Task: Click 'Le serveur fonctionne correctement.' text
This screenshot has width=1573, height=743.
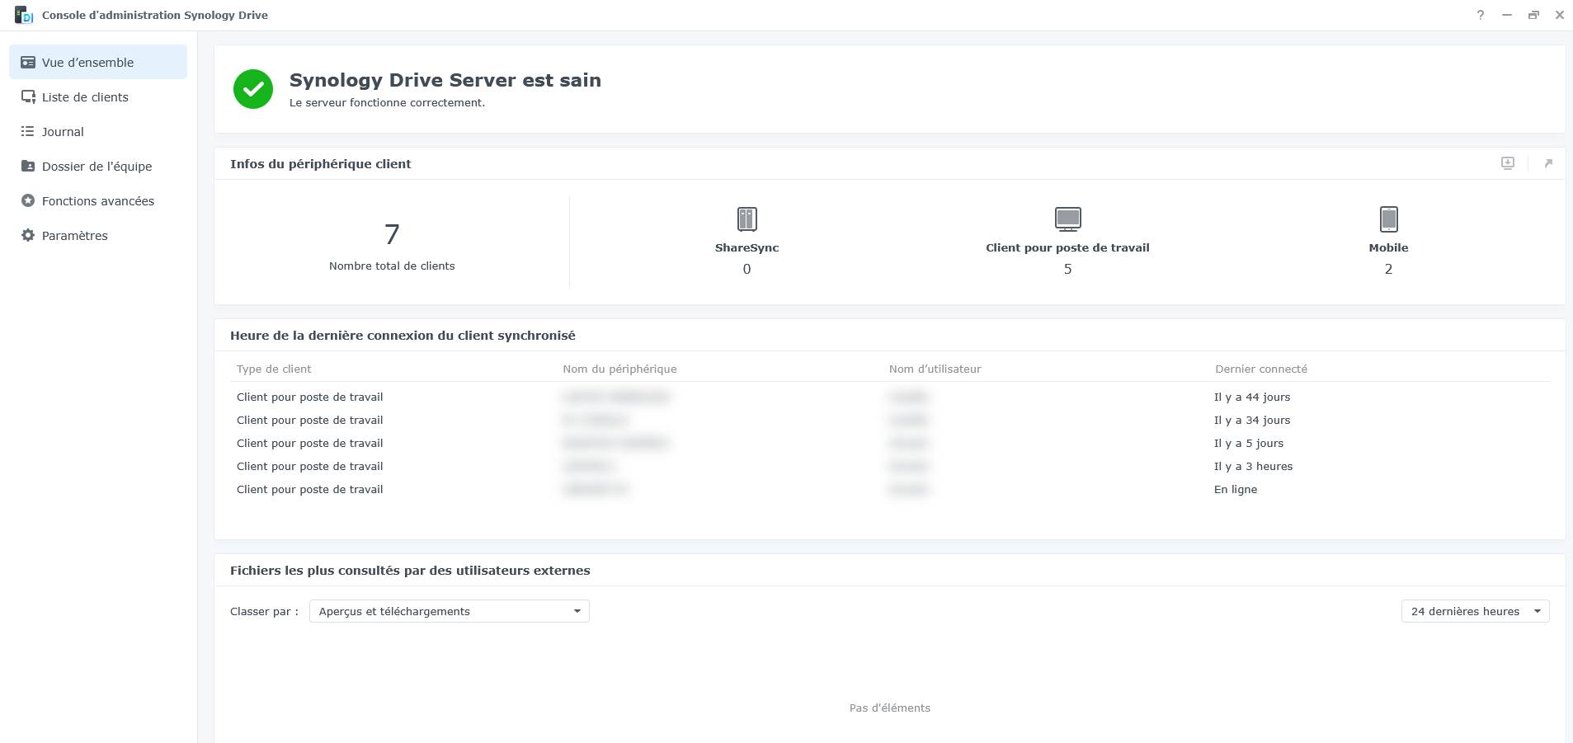Action: coord(387,102)
